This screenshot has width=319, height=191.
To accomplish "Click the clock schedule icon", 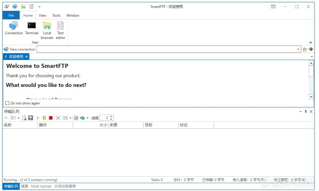I will pyautogui.click(x=76, y=118).
